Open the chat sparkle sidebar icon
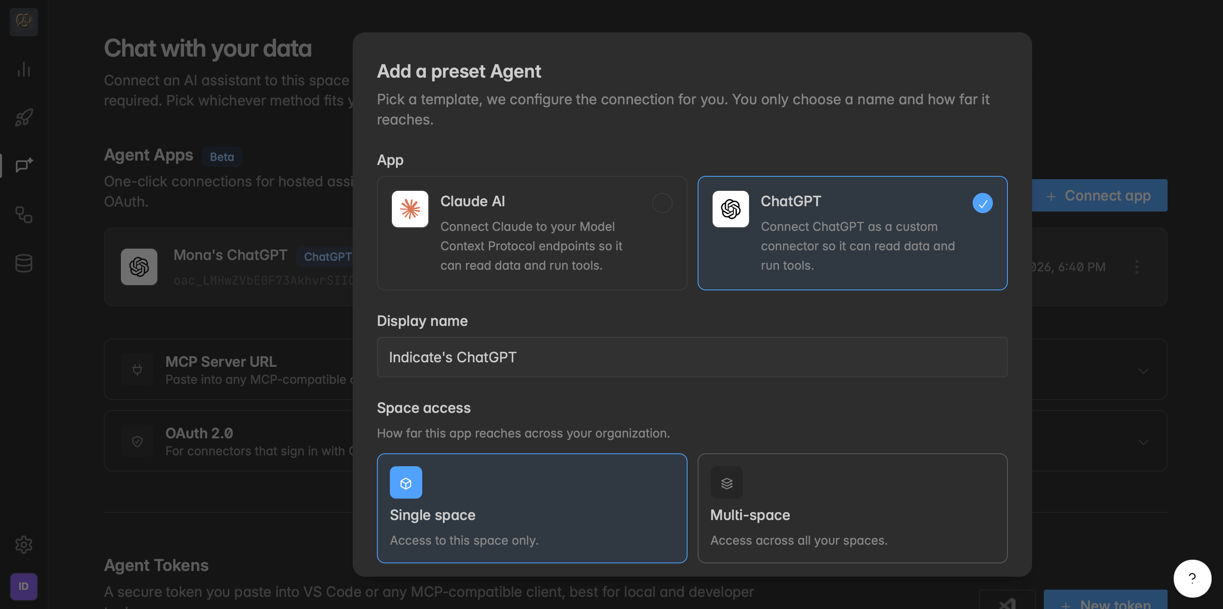The image size is (1223, 609). coord(24,165)
